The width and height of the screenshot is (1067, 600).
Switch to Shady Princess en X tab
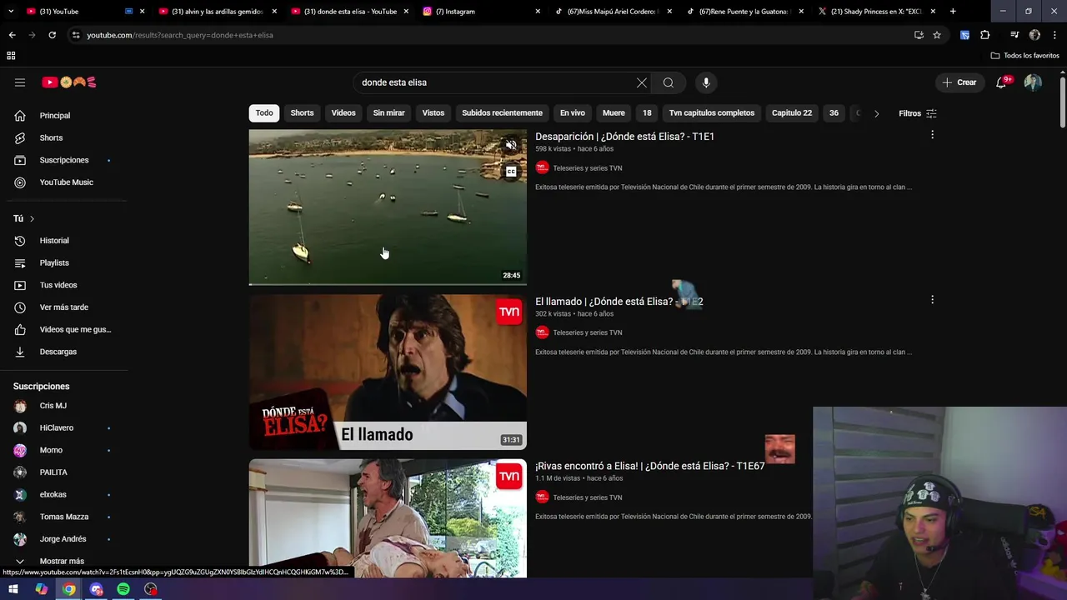click(x=876, y=12)
